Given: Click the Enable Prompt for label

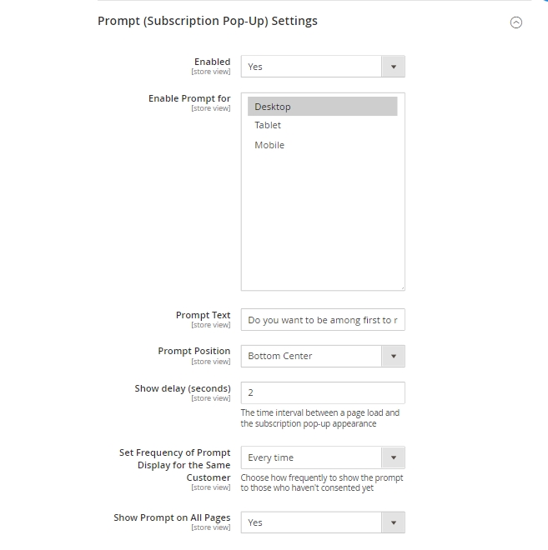Looking at the screenshot, I should (x=189, y=98).
